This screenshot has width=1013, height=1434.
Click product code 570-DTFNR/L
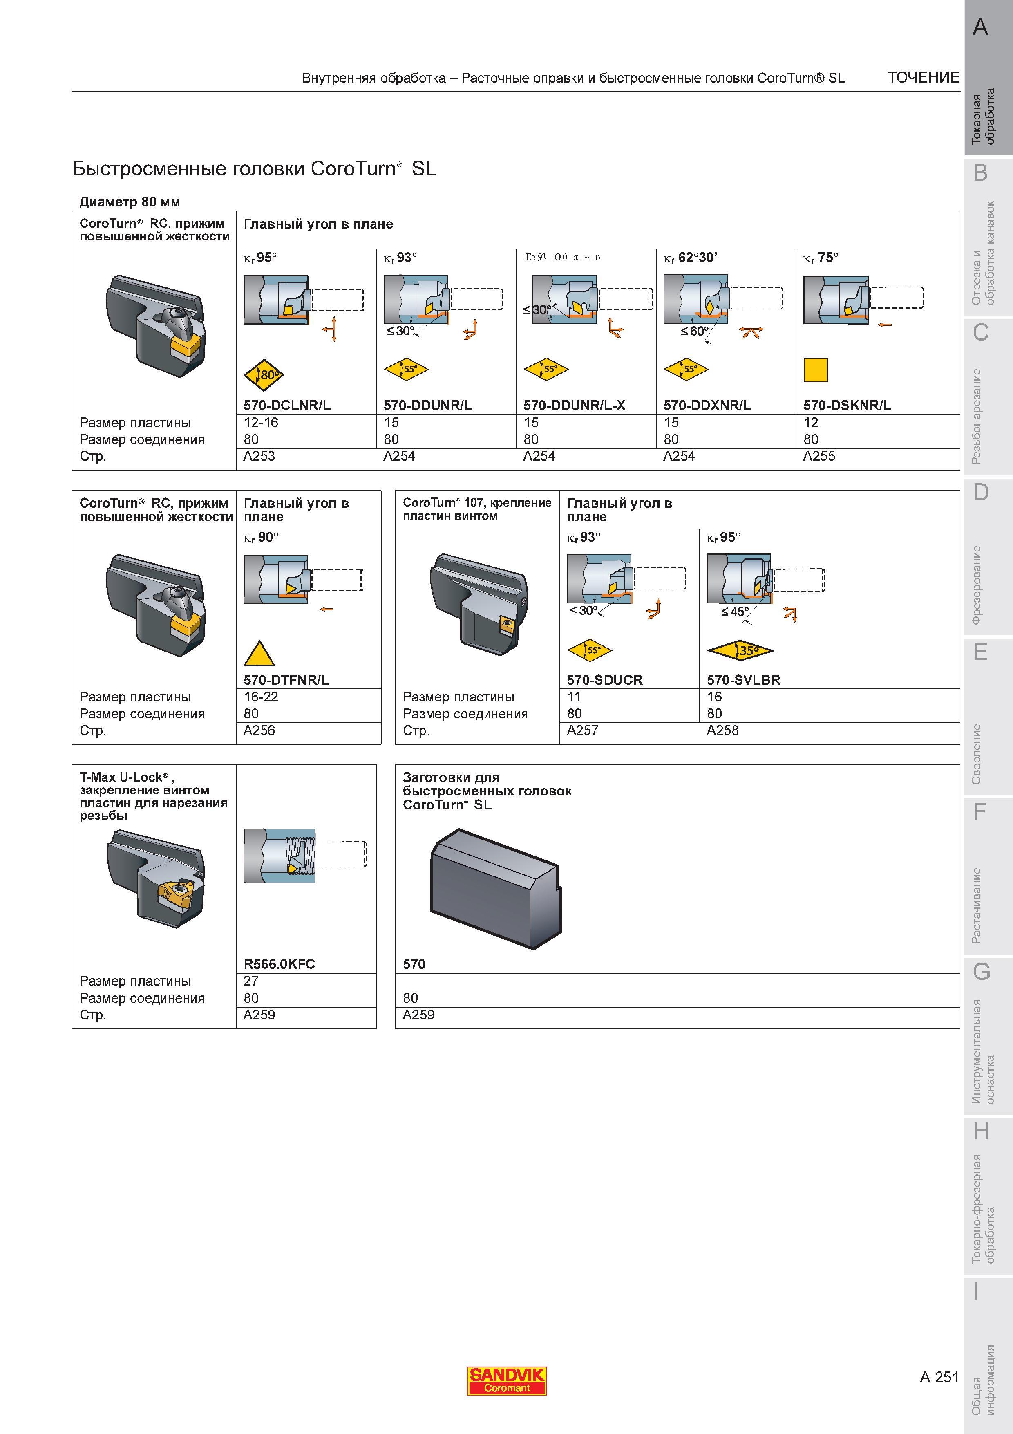pyautogui.click(x=286, y=679)
